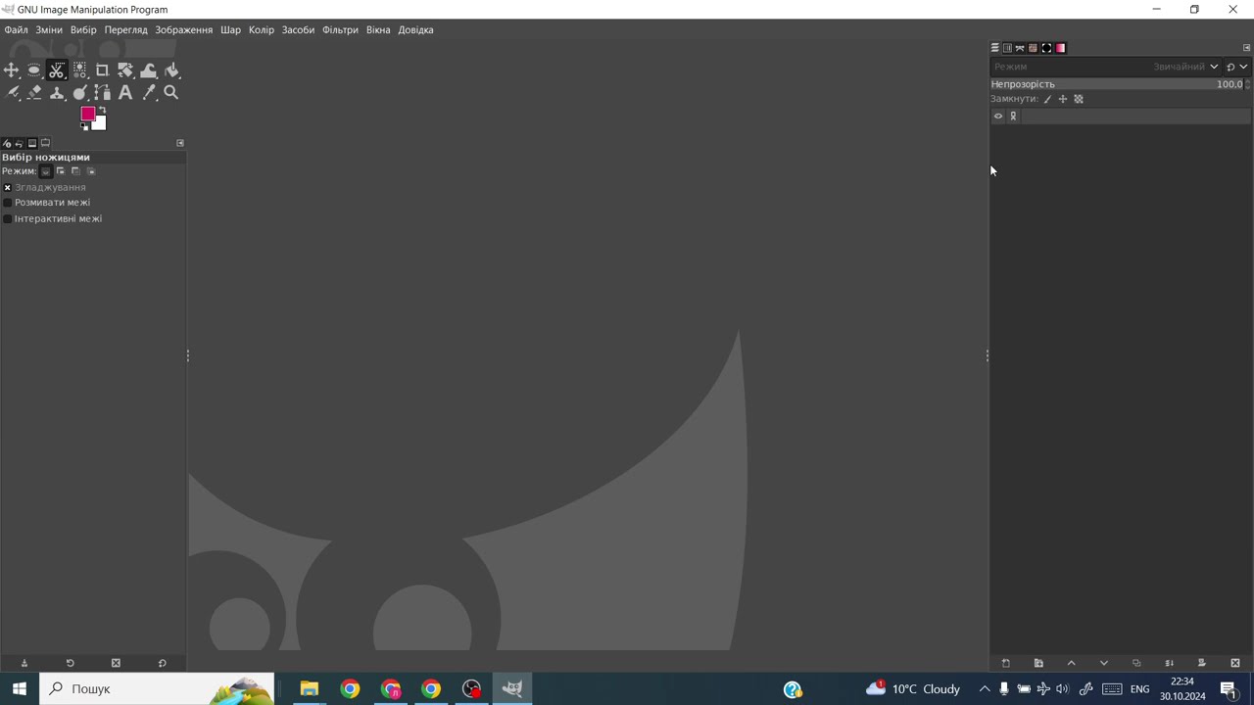Select the Paths tool

click(x=103, y=93)
